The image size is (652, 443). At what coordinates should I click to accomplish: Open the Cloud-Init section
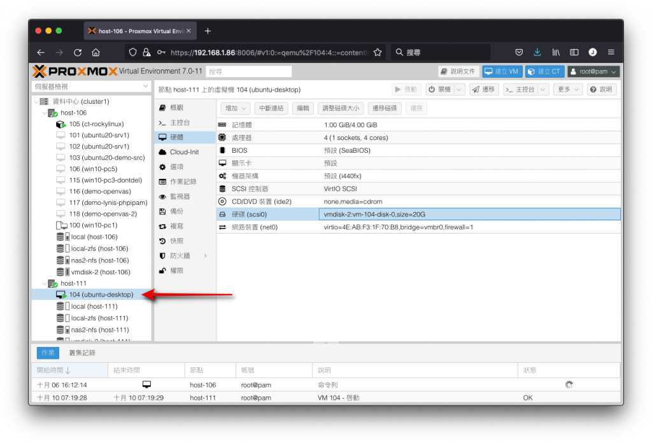tap(185, 152)
